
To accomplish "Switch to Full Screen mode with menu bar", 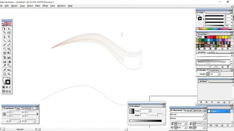I will point(7,91).
